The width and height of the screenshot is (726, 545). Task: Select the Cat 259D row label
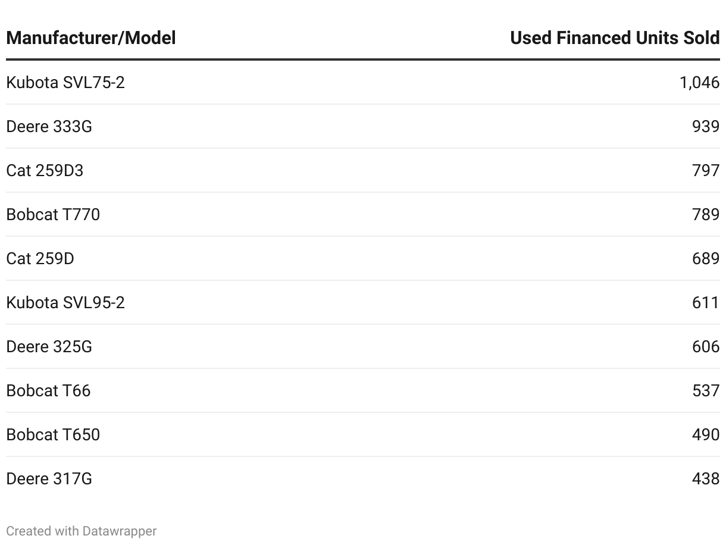[40, 259]
